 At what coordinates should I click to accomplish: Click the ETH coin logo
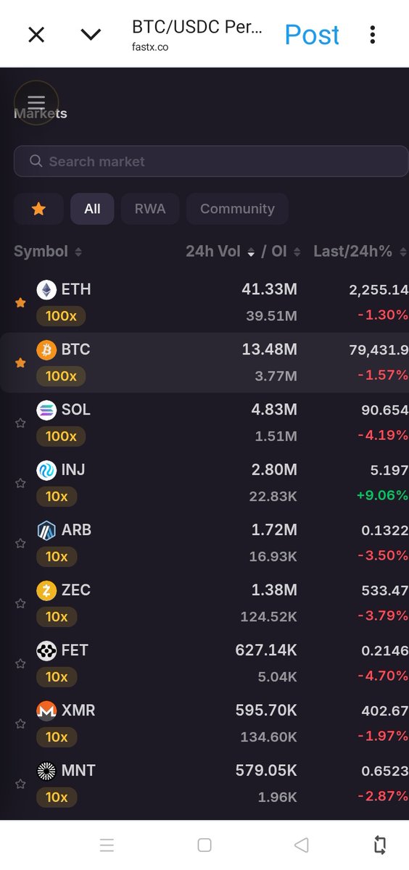pyautogui.click(x=46, y=290)
